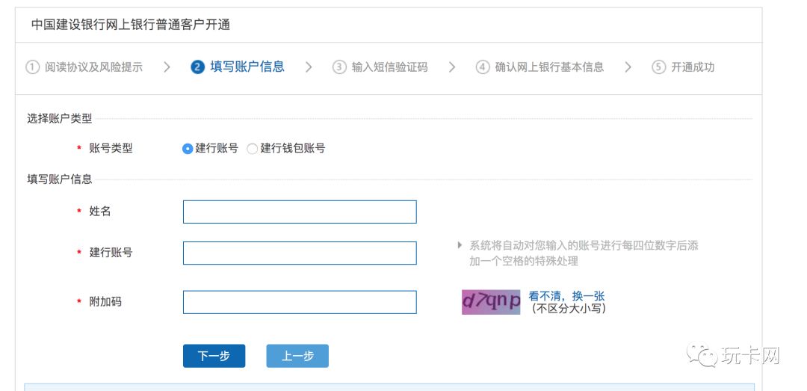Click the 附加码 field label

105,302
